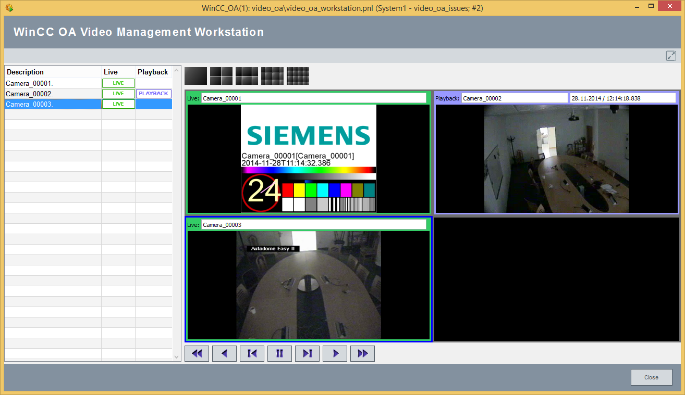This screenshot has height=395, width=685.
Task: Select the empty bottom-right video pane
Action: pos(556,279)
